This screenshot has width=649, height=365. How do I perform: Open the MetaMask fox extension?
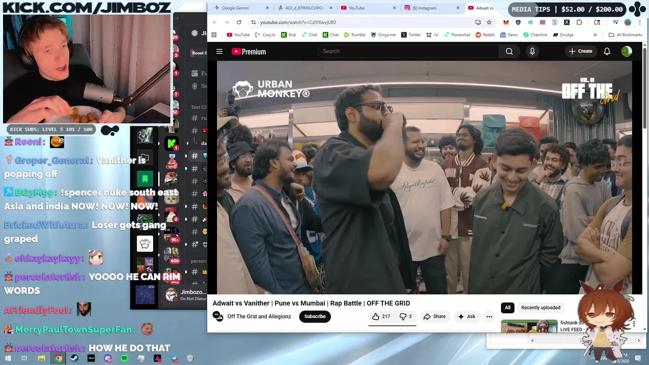point(506,22)
